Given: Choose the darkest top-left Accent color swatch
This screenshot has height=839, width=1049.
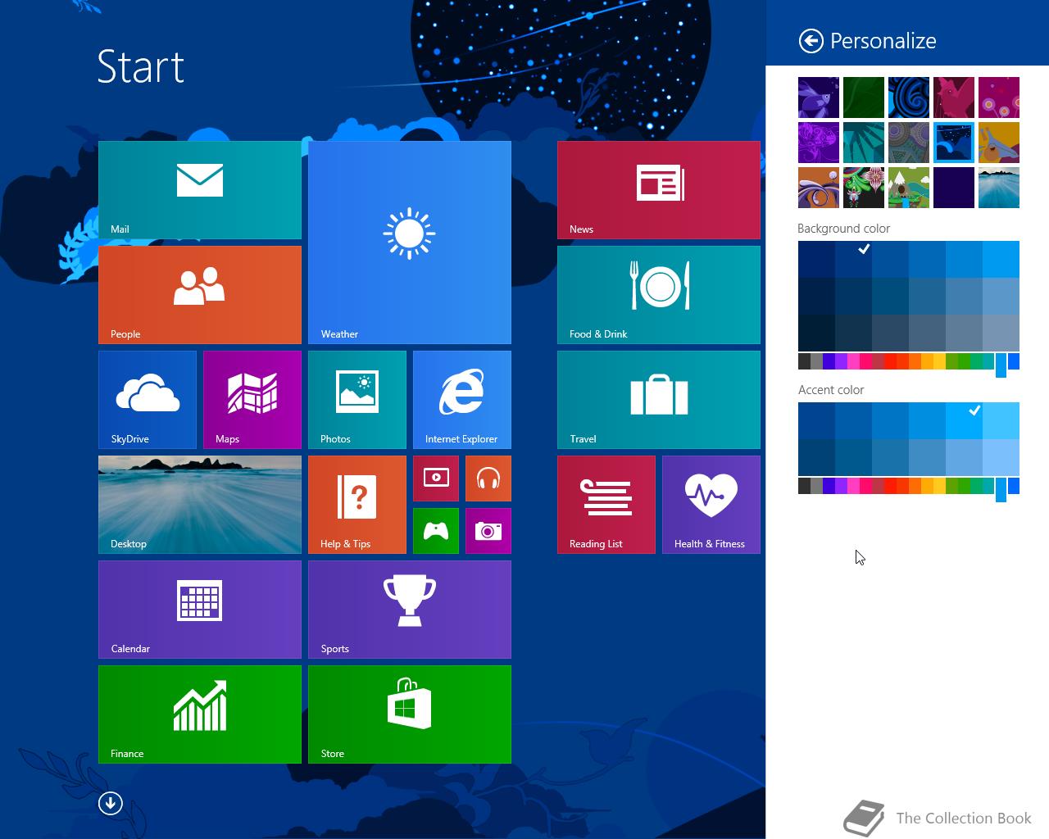Looking at the screenshot, I should click(x=816, y=420).
